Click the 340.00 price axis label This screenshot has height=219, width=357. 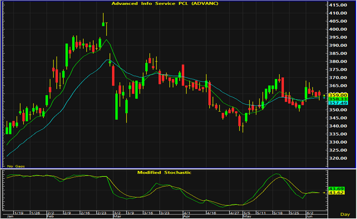(x=338, y=126)
